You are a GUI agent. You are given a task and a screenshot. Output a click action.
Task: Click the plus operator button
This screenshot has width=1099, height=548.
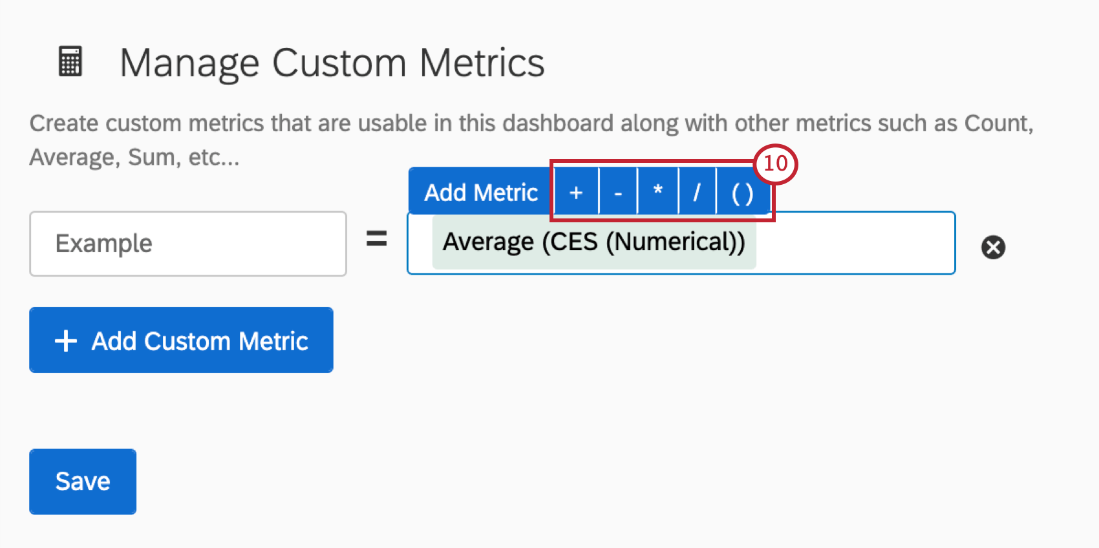[575, 193]
